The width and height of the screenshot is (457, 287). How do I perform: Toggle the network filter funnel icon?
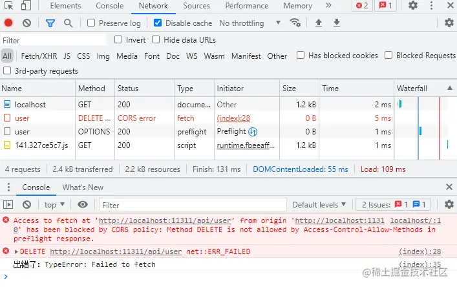[x=50, y=23]
